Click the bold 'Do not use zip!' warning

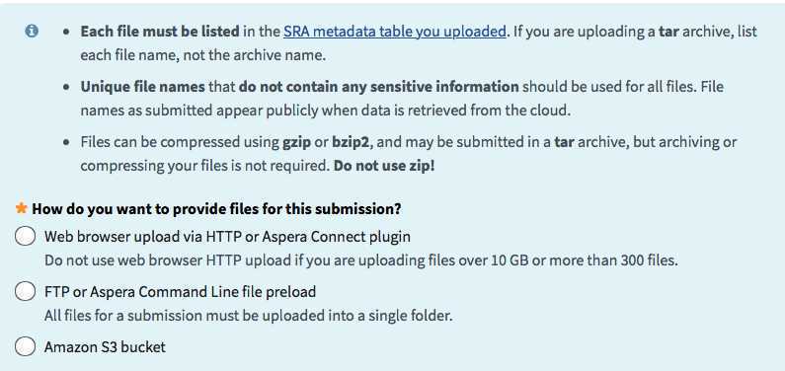[x=384, y=166]
